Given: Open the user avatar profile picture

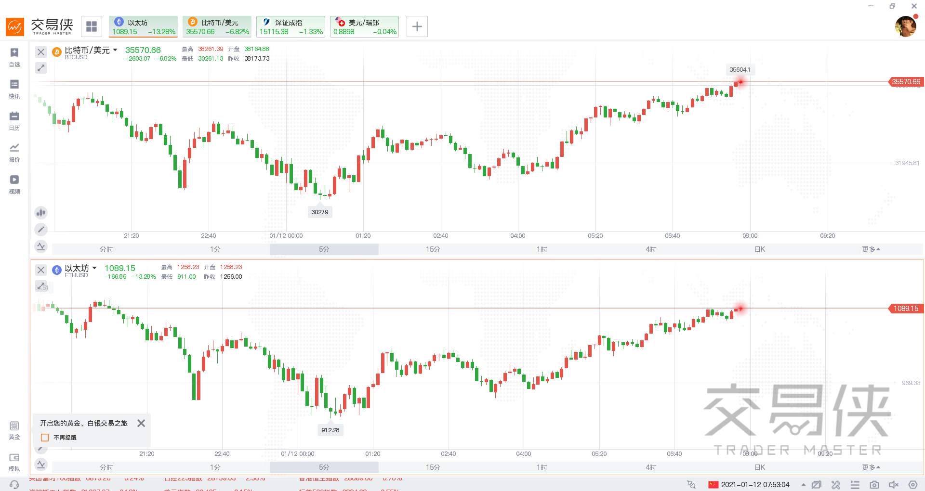Looking at the screenshot, I should click(x=905, y=26).
